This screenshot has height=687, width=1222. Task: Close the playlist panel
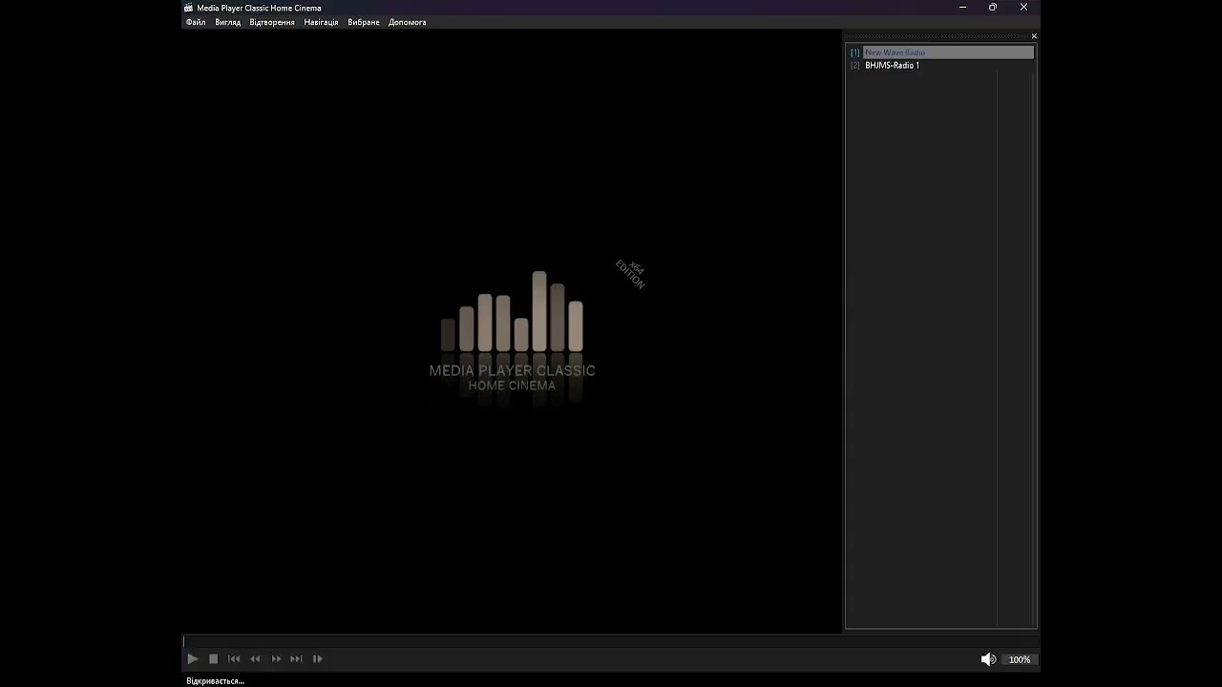1034,36
